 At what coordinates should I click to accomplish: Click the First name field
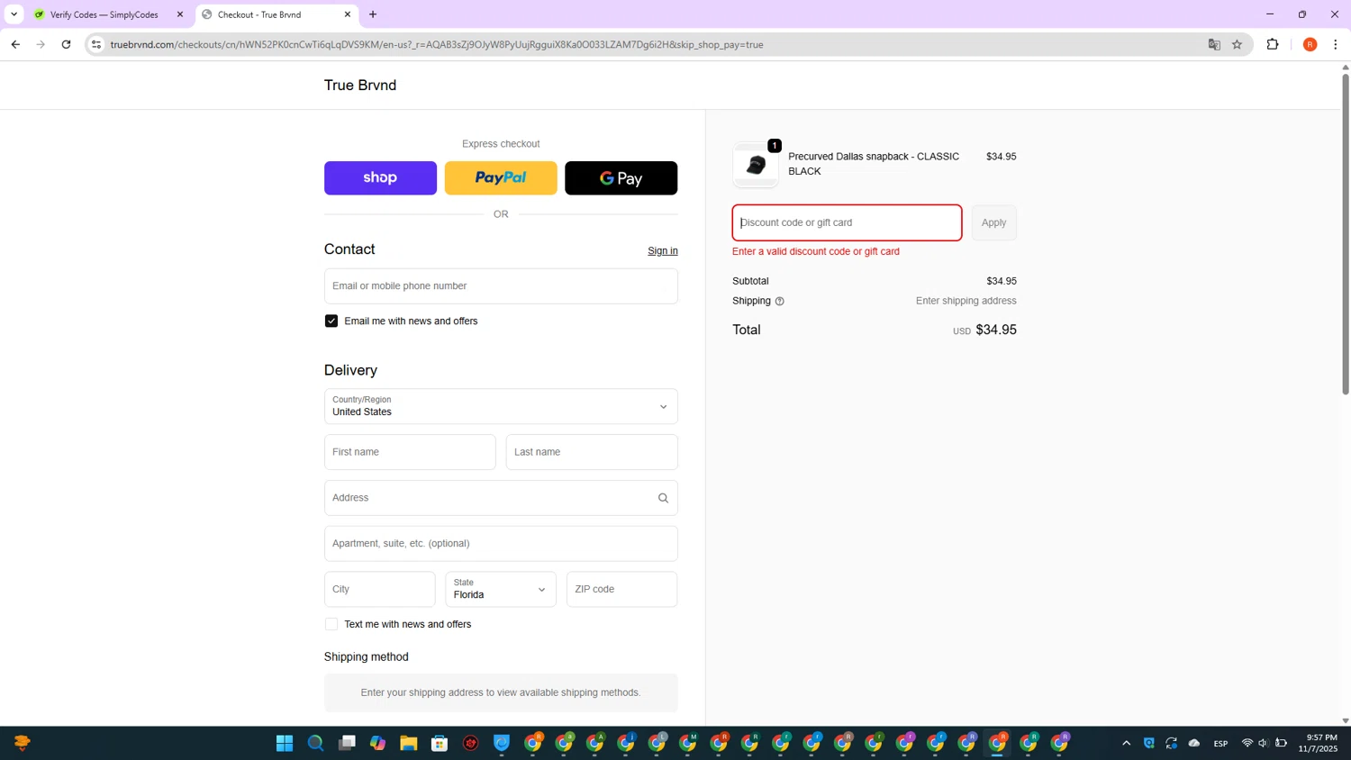[x=410, y=452]
